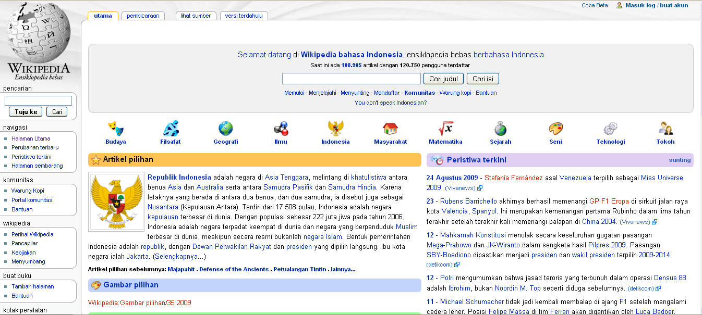The width and height of the screenshot is (702, 315).
Task: Click the Teknologi gears icon
Action: pyautogui.click(x=611, y=128)
